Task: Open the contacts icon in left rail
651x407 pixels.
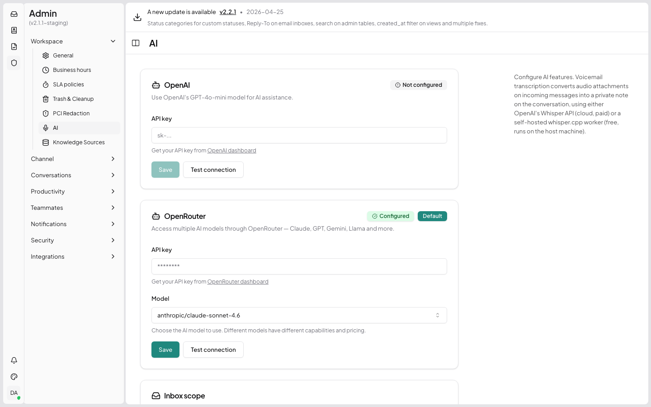Action: click(14, 30)
